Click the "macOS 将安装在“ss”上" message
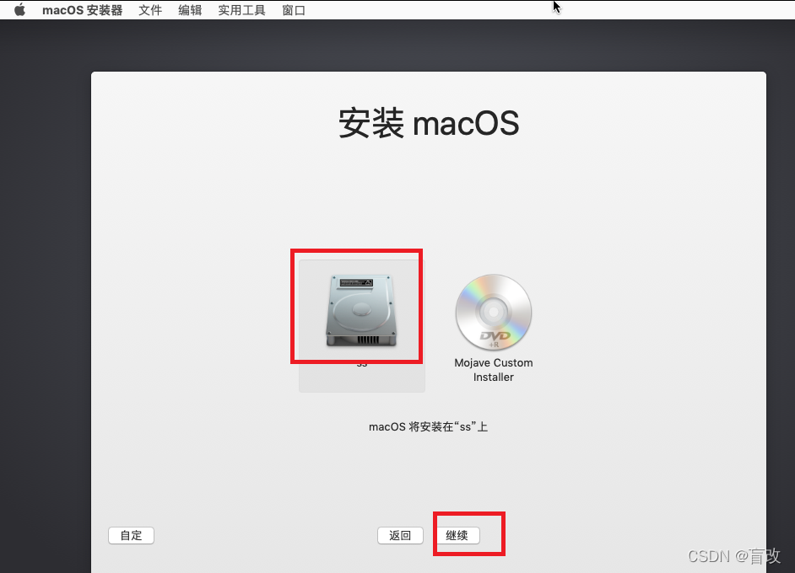 coord(429,426)
